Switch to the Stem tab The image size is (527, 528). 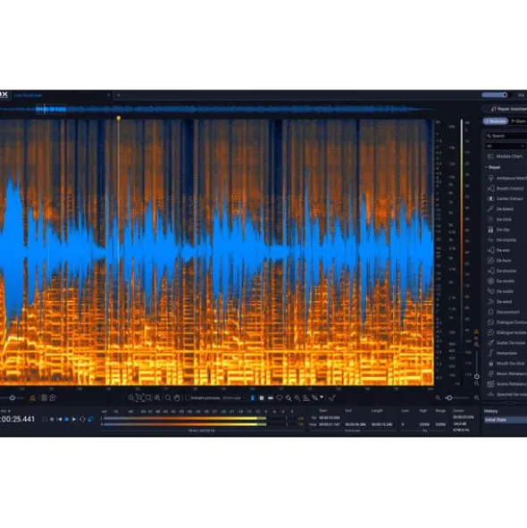pos(519,122)
